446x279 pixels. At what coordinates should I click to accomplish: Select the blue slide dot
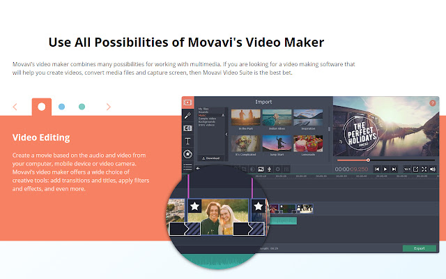tap(61, 107)
